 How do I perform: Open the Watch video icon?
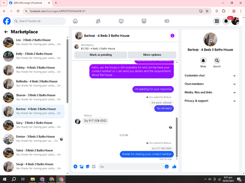pyautogui.click(x=121, y=21)
